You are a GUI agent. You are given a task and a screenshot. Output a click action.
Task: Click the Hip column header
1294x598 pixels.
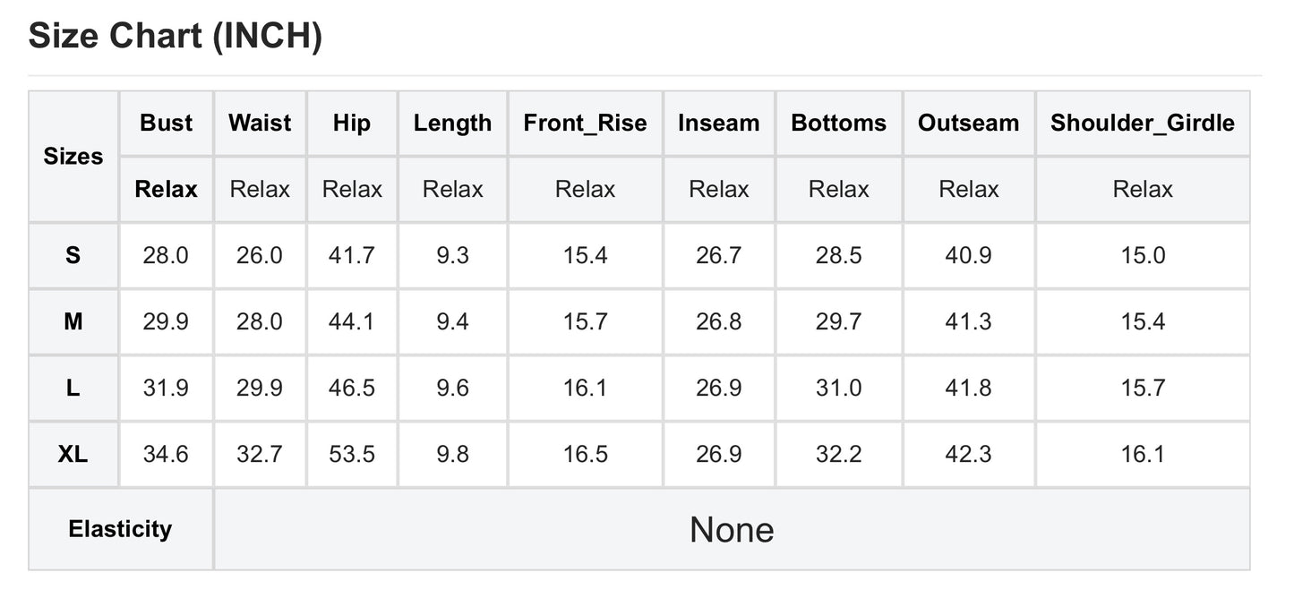[x=352, y=124]
